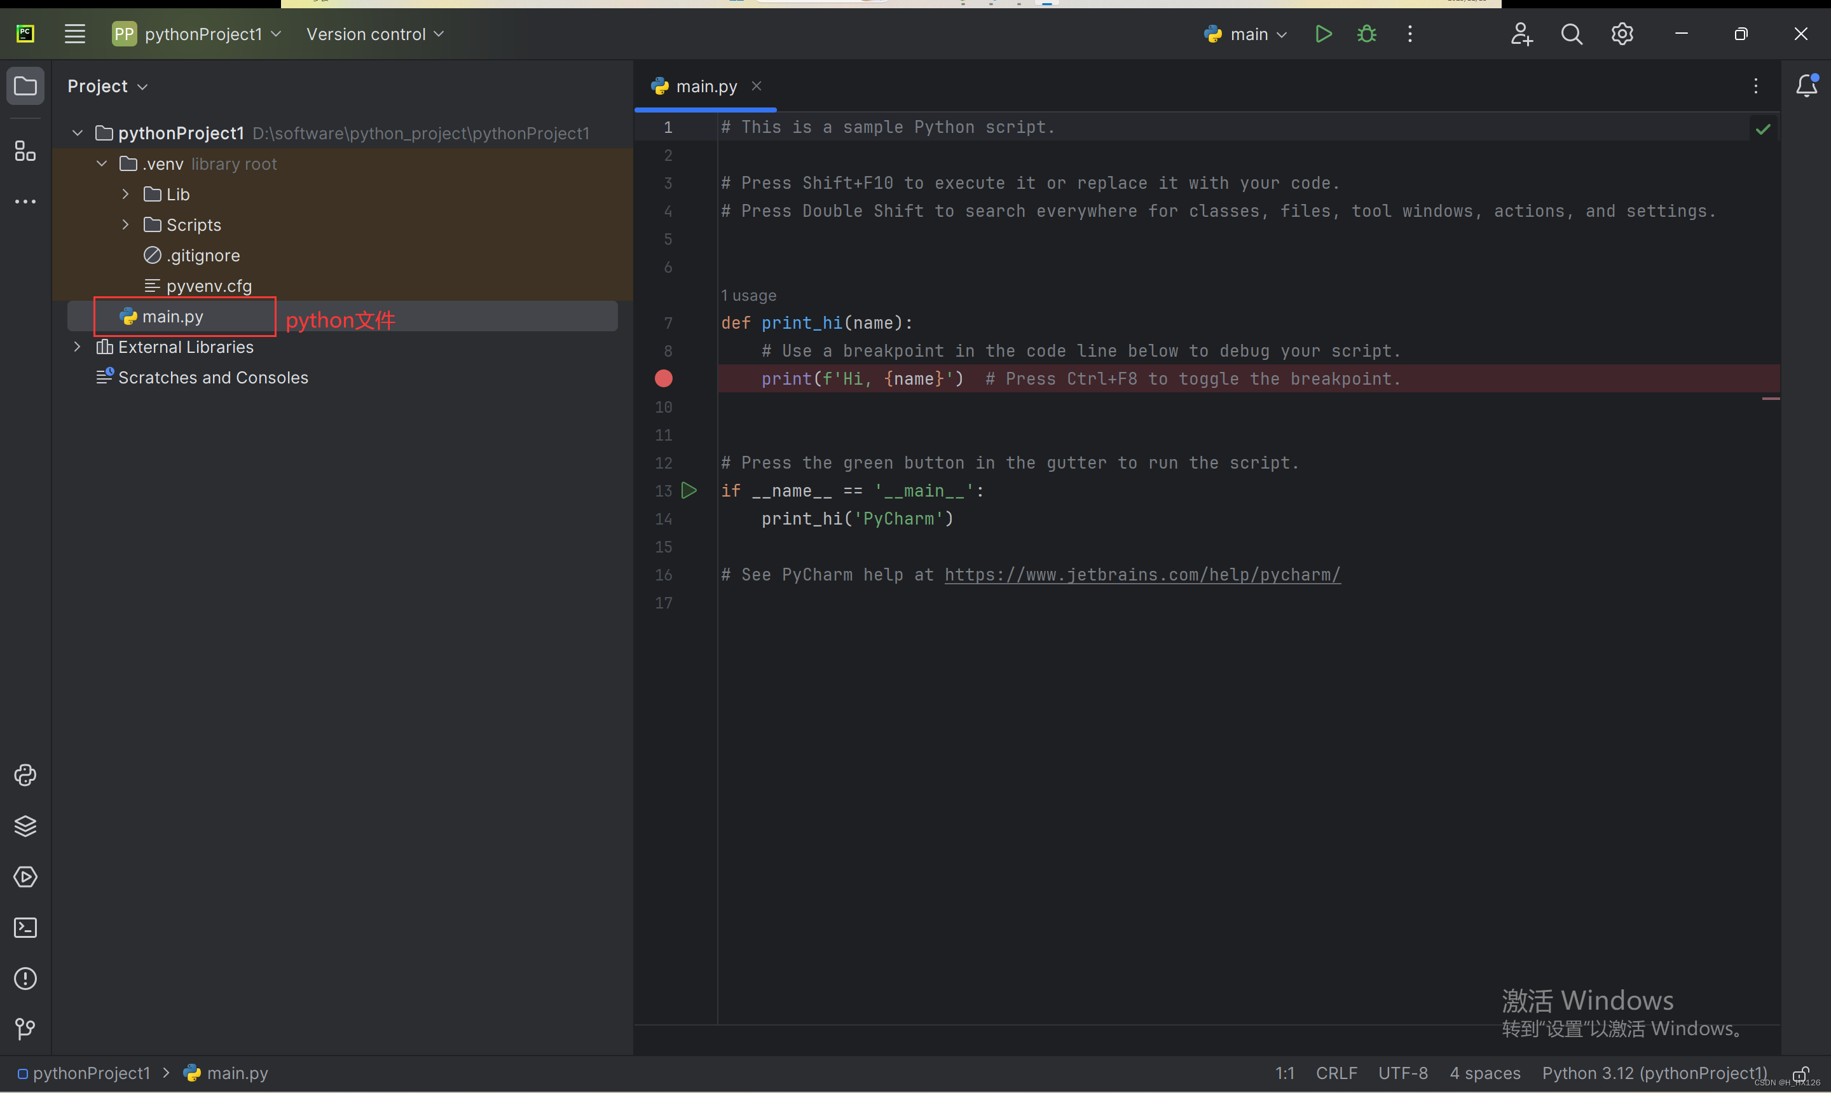The height and width of the screenshot is (1093, 1831).
Task: Run script from gutter arrow on line 13
Action: coord(689,490)
